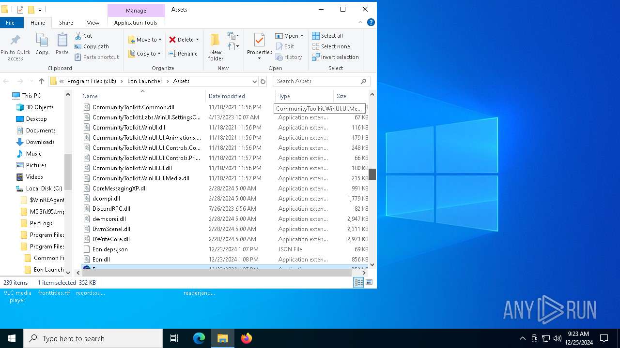Screen dimensions: 620x348
Task: Click the Manage contextual tab
Action: pos(136,10)
